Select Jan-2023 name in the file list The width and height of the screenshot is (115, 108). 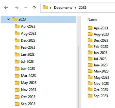(101, 53)
